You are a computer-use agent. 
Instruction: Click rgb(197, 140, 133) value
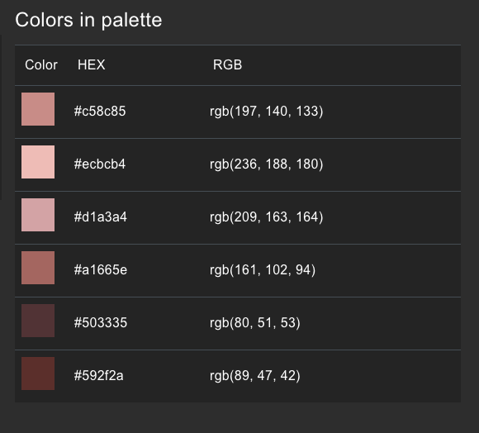coord(267,111)
